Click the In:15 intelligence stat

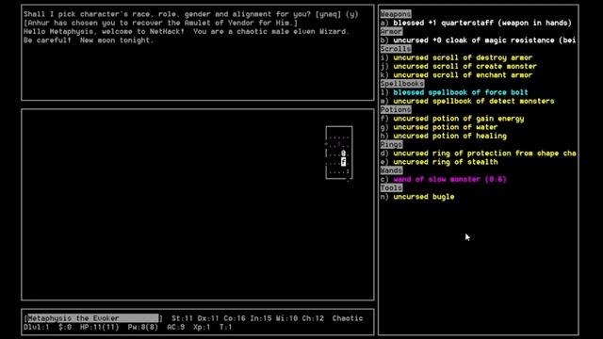point(261,318)
